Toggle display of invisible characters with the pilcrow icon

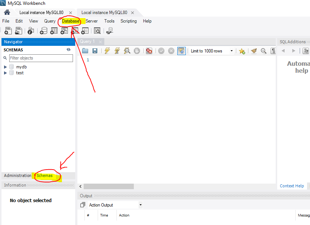point(273,51)
